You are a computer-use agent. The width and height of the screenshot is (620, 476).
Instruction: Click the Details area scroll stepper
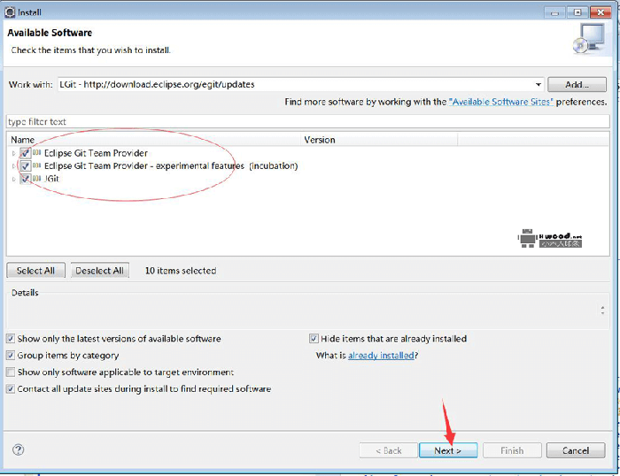[602, 310]
